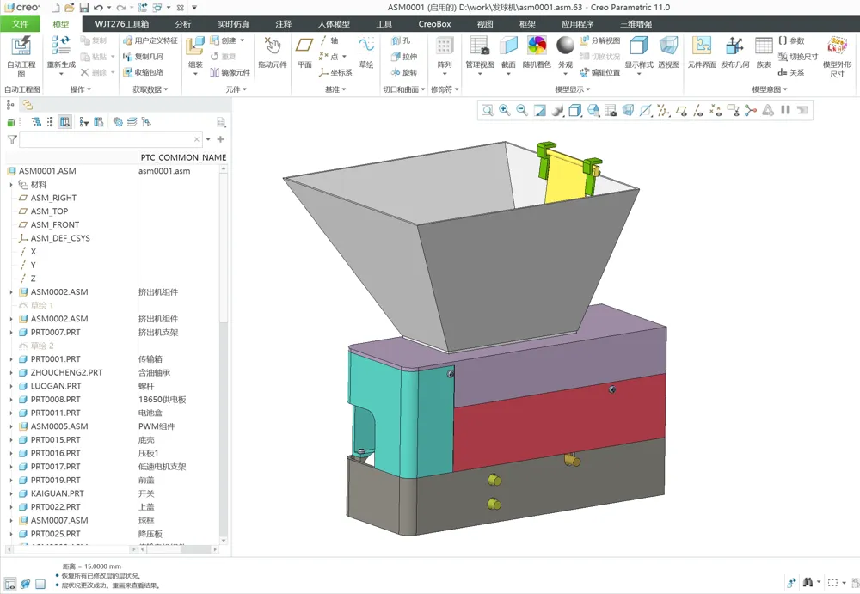Click the Section (截面) icon

tap(508, 46)
